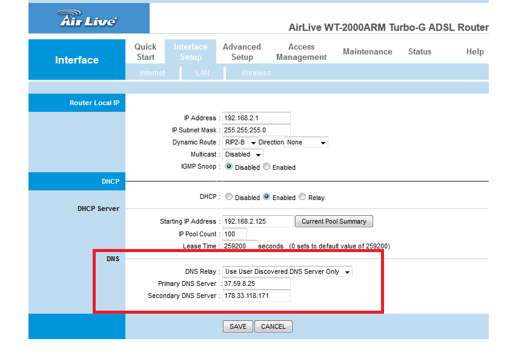This screenshot has width=507, height=356.
Task: Switch to Advanced Setup tab
Action: [242, 52]
